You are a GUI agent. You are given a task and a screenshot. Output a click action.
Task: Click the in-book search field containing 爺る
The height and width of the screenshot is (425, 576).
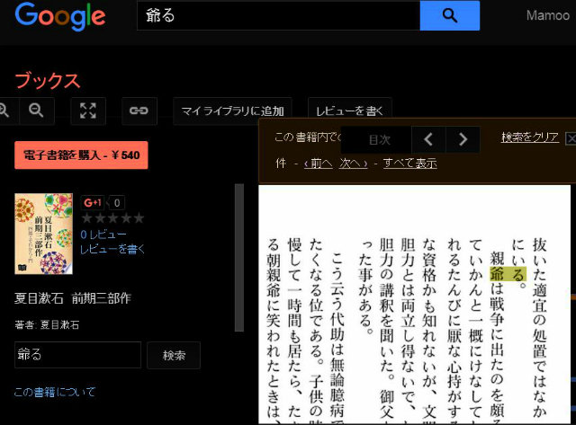pyautogui.click(x=77, y=355)
